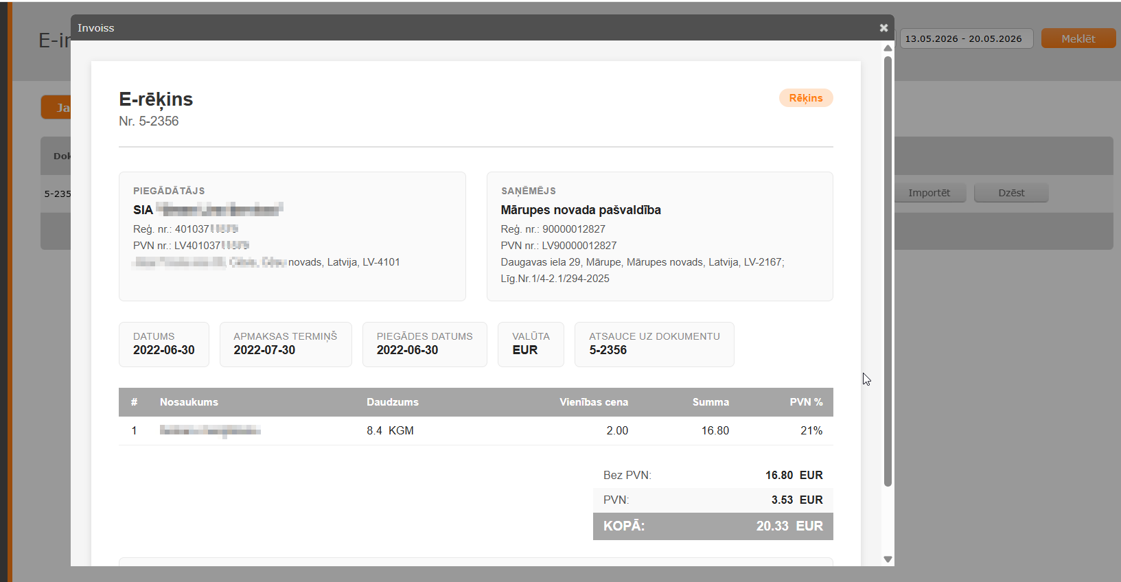Screen dimensions: 1121x582
Task: Click the VALŪTA value EUR
Action: (x=525, y=350)
